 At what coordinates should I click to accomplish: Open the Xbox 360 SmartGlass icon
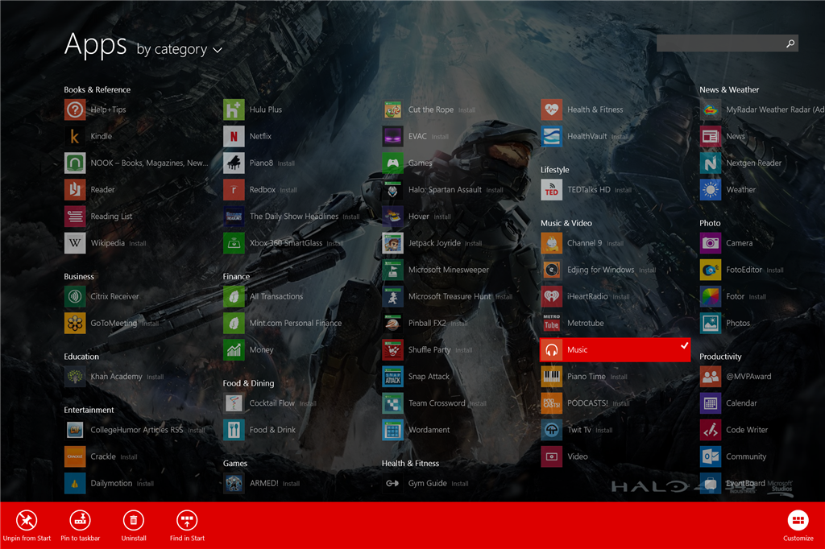234,242
